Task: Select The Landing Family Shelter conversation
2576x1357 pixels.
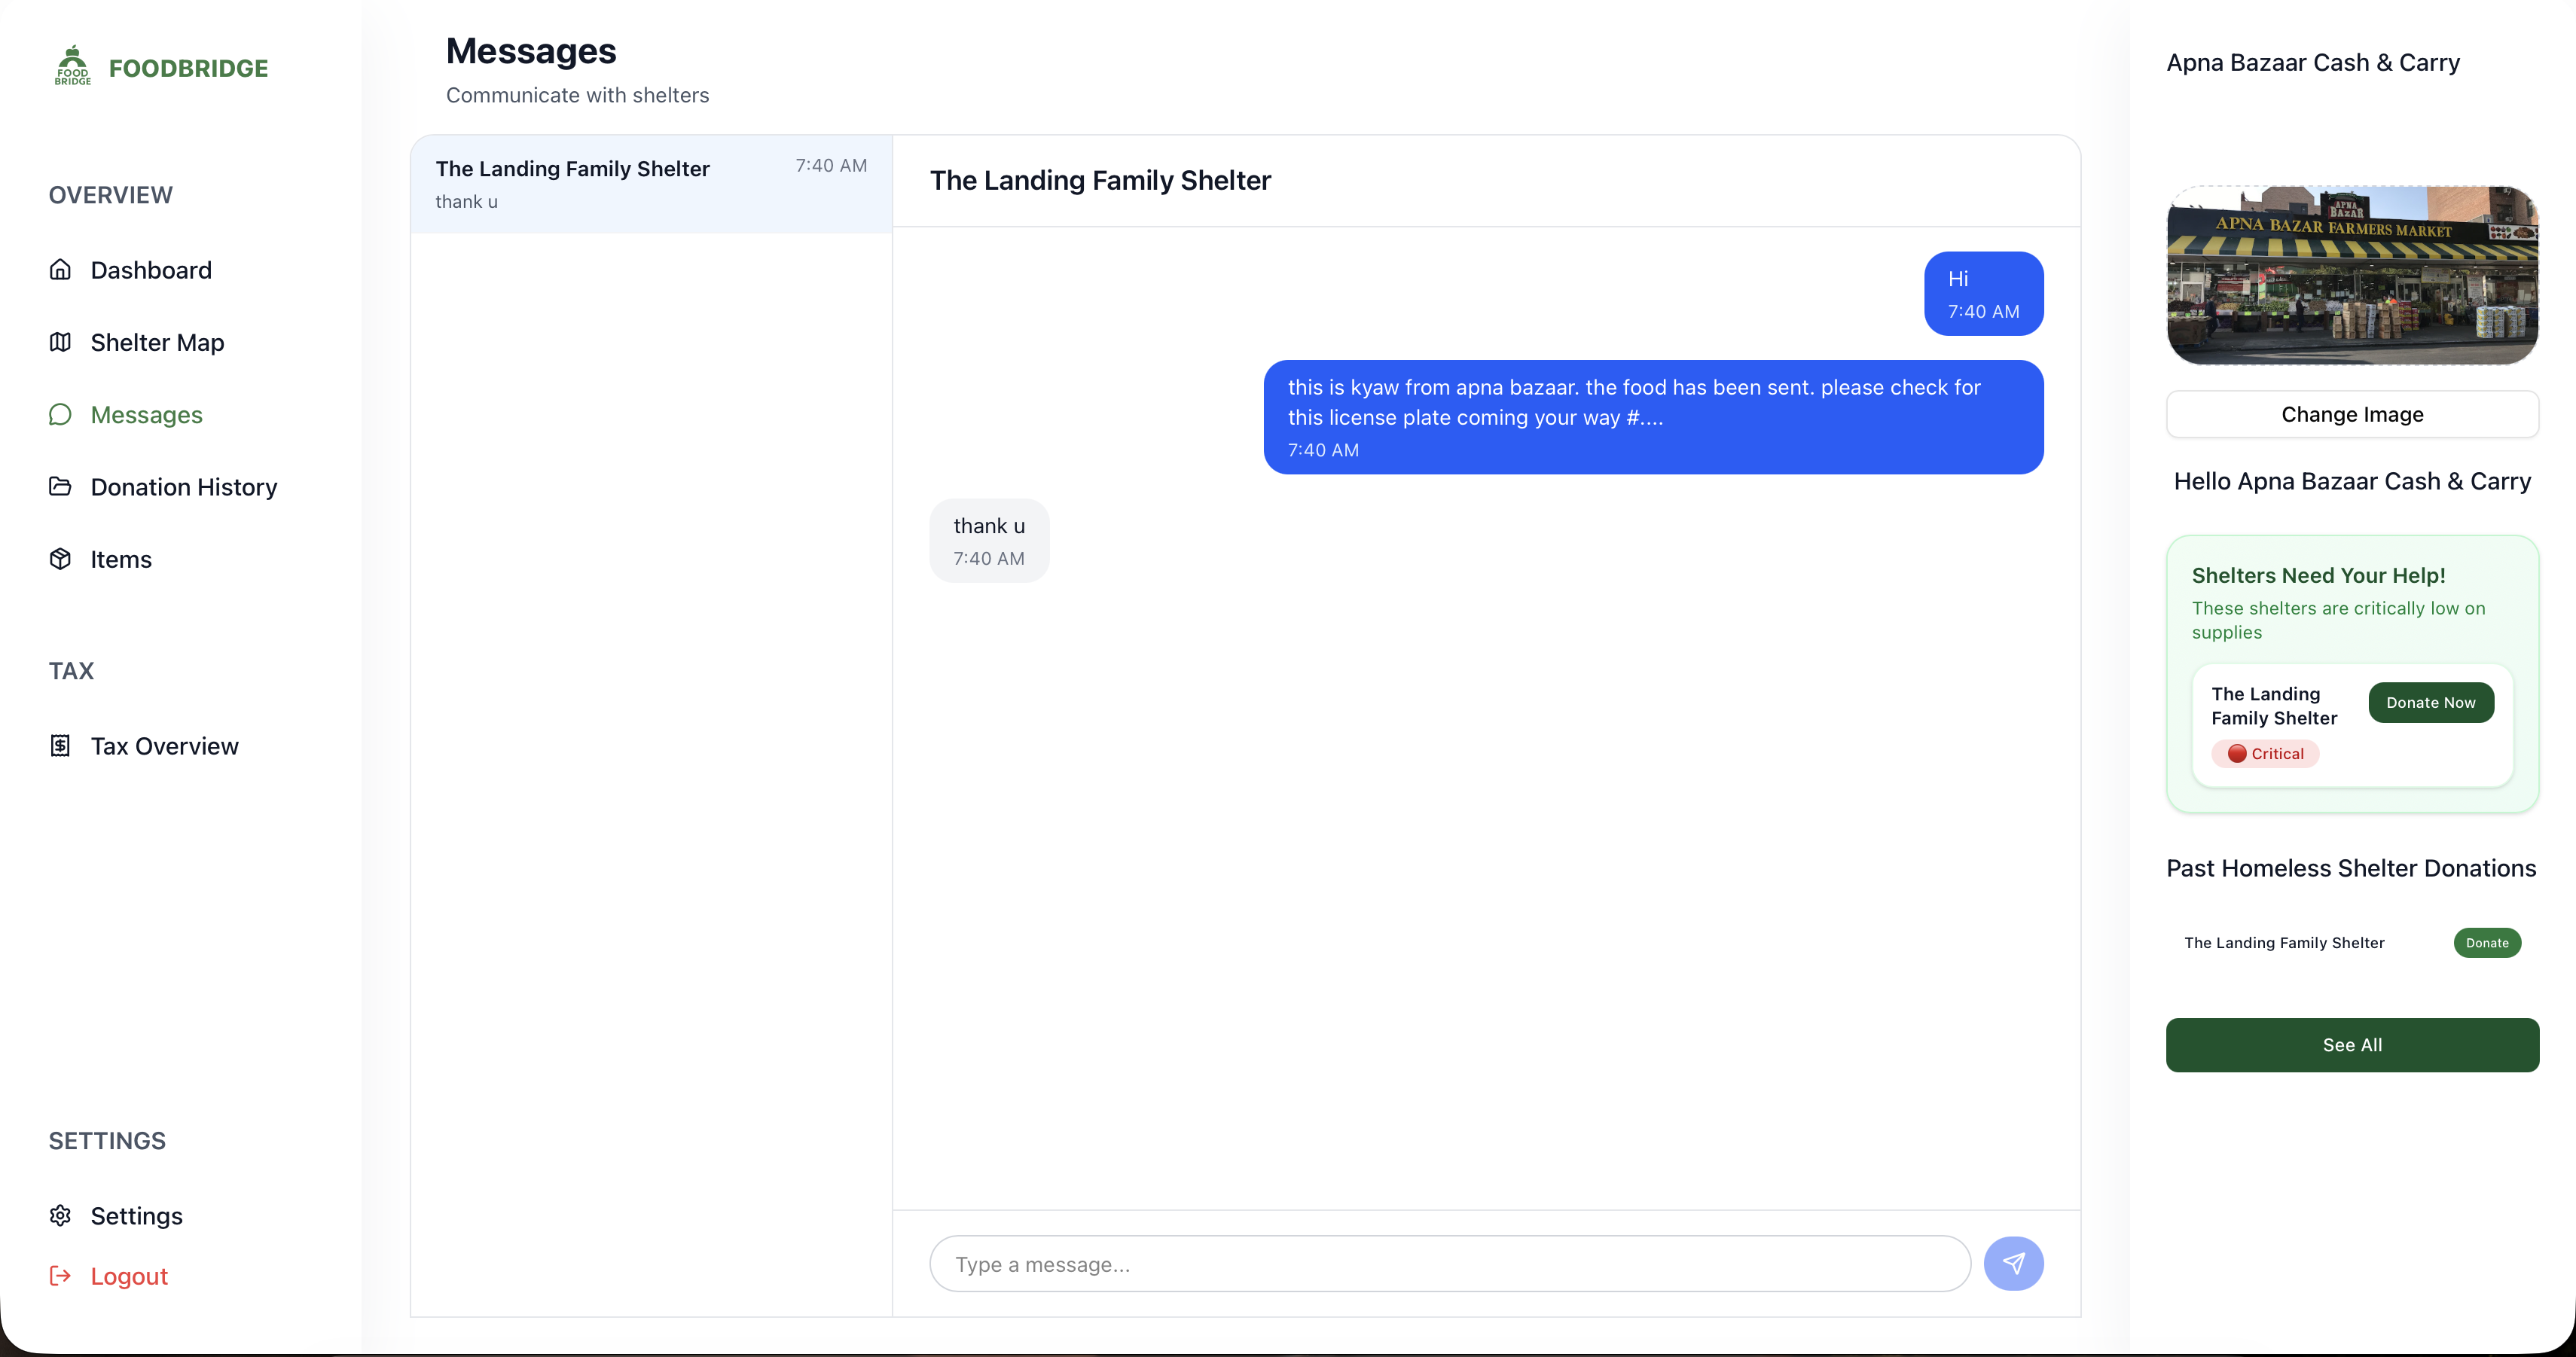Action: (x=650, y=184)
